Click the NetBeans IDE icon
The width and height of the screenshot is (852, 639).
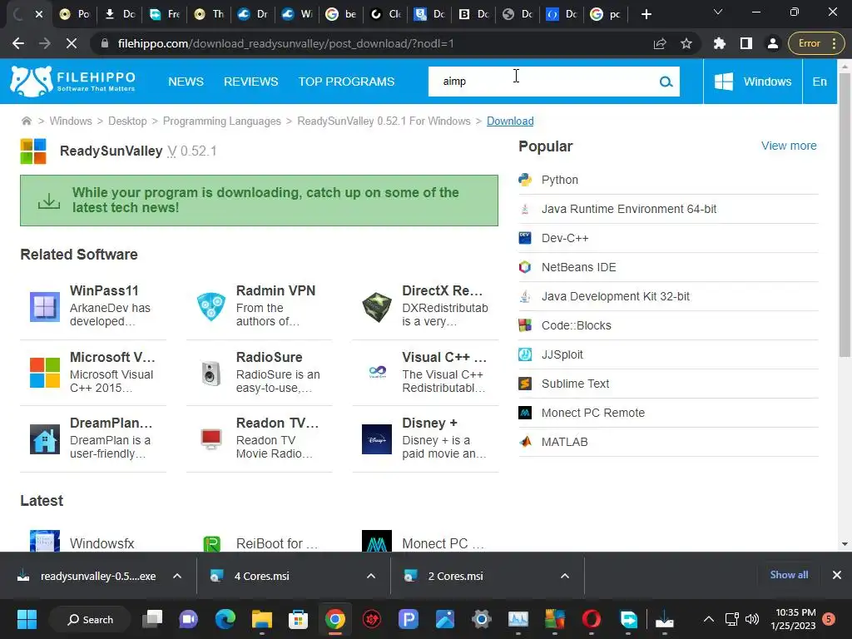pos(525,267)
